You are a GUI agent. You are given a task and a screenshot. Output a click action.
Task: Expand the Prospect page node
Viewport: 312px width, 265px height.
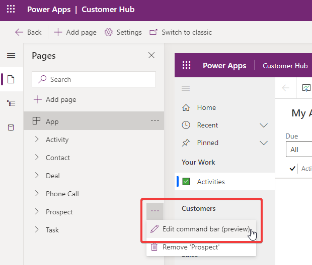tap(37, 212)
